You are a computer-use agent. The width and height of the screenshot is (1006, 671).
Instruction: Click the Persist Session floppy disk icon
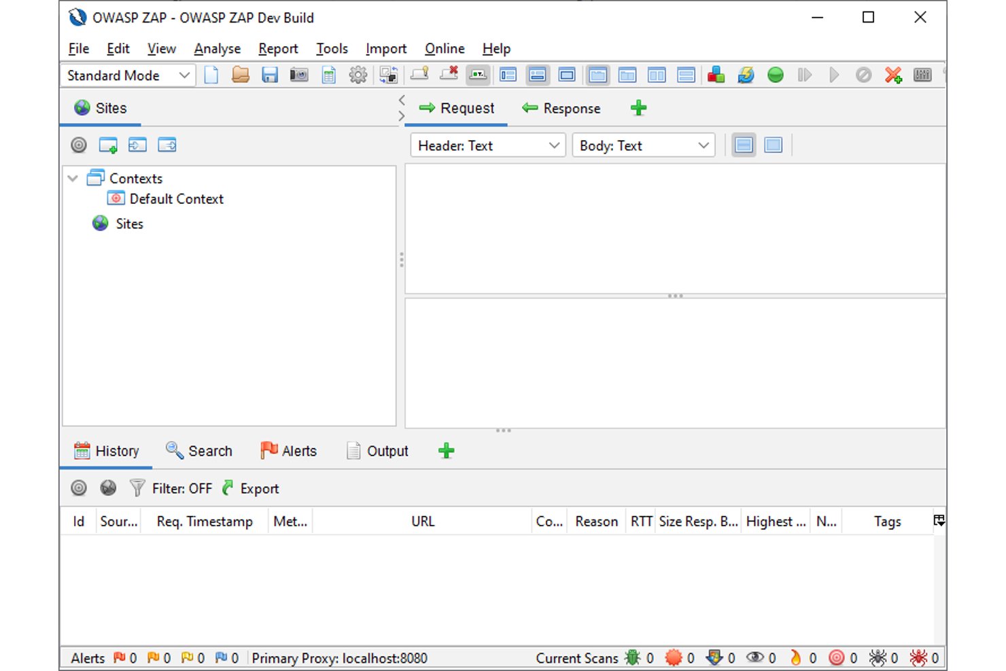[x=270, y=75]
